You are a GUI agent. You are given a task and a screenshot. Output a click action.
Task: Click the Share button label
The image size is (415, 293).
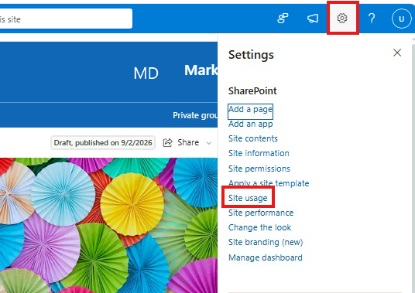pos(188,142)
